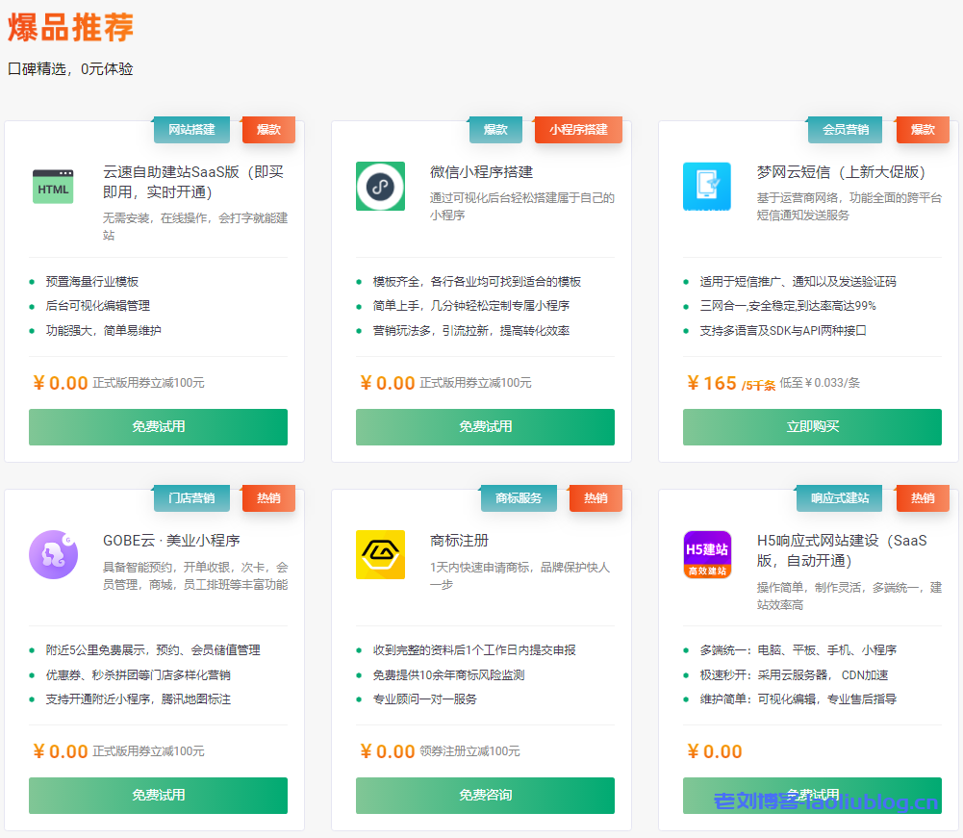Open the H5响应式网站建设 product title link
Image resolution: width=963 pixels, height=838 pixels.
coord(849,549)
